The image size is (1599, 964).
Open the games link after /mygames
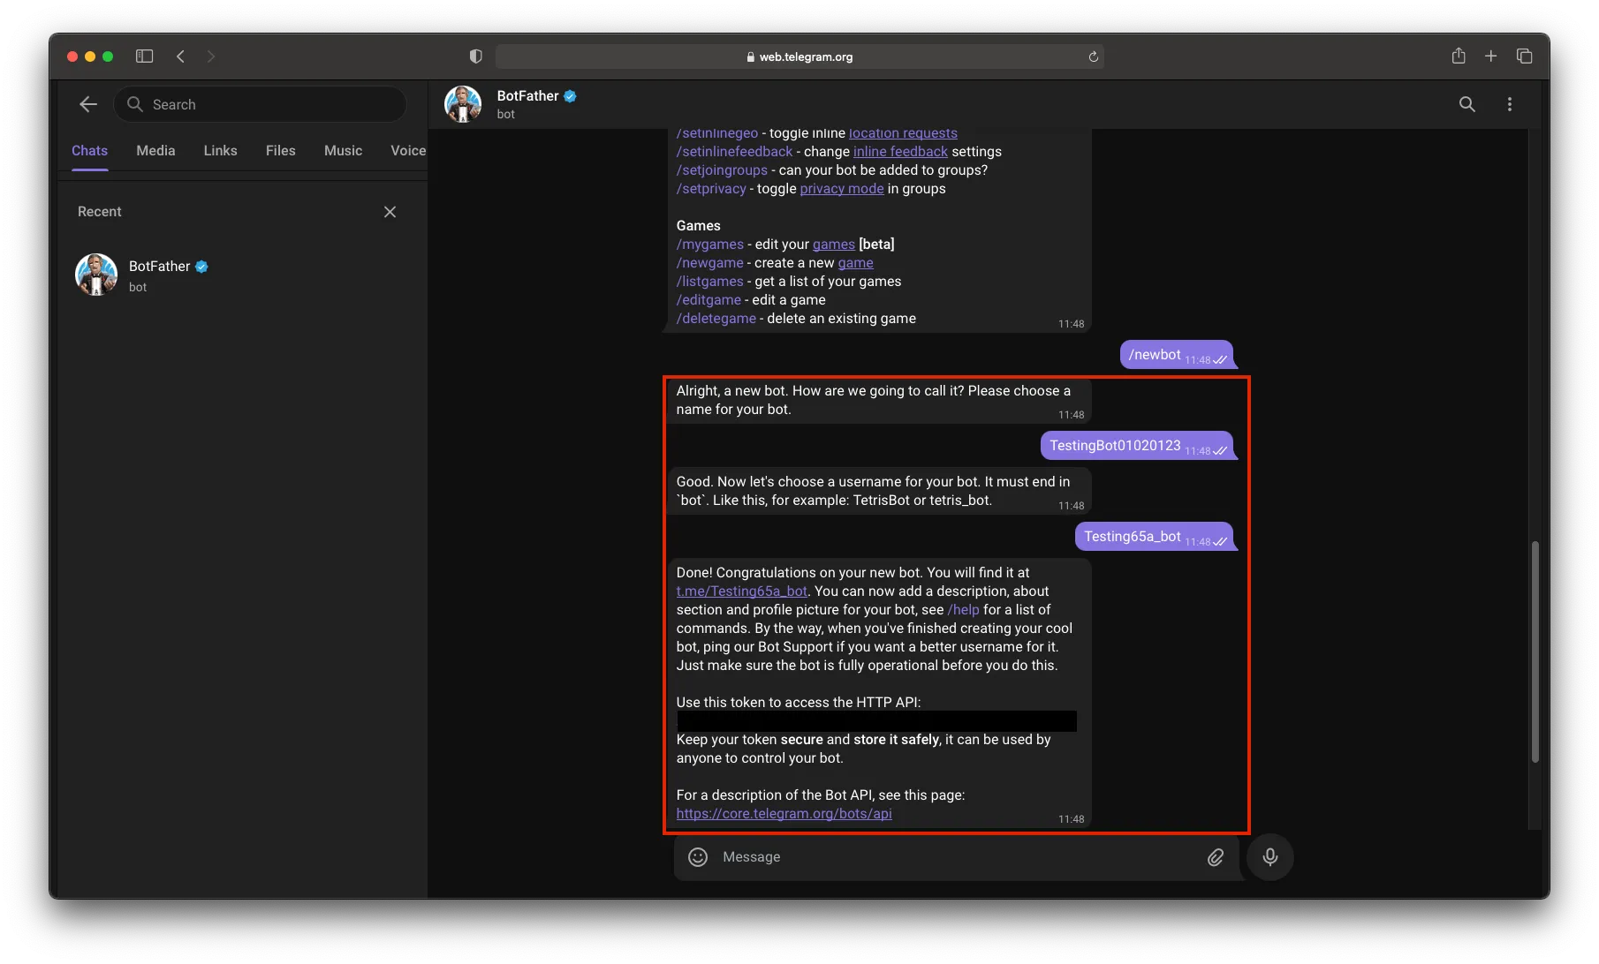[x=834, y=245]
